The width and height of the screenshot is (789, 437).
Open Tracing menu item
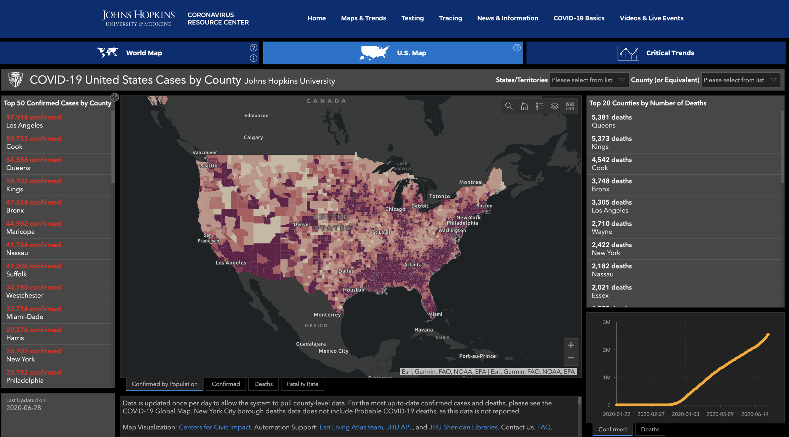pyautogui.click(x=450, y=18)
